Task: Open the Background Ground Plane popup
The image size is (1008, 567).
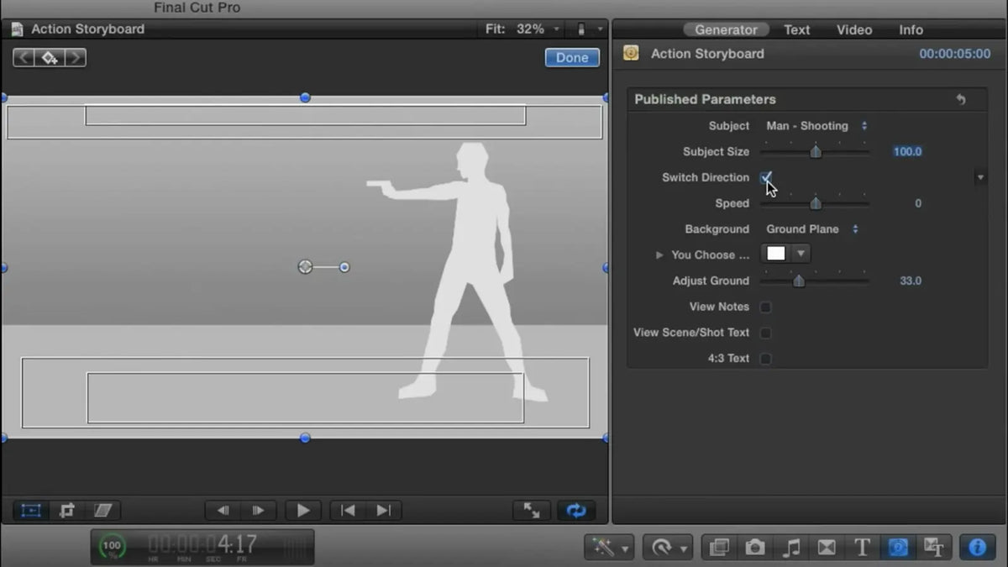Action: coord(812,229)
